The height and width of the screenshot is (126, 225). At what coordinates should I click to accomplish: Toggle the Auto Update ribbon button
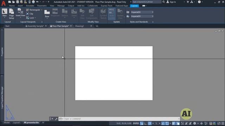pyautogui.click(x=112, y=14)
